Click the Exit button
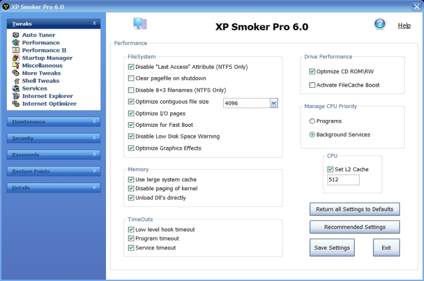Image resolution: width=424 pixels, height=281 pixels. click(386, 248)
